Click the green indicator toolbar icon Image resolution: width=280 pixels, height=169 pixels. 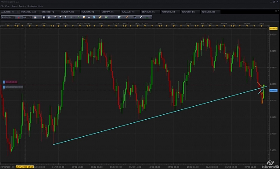(78, 17)
